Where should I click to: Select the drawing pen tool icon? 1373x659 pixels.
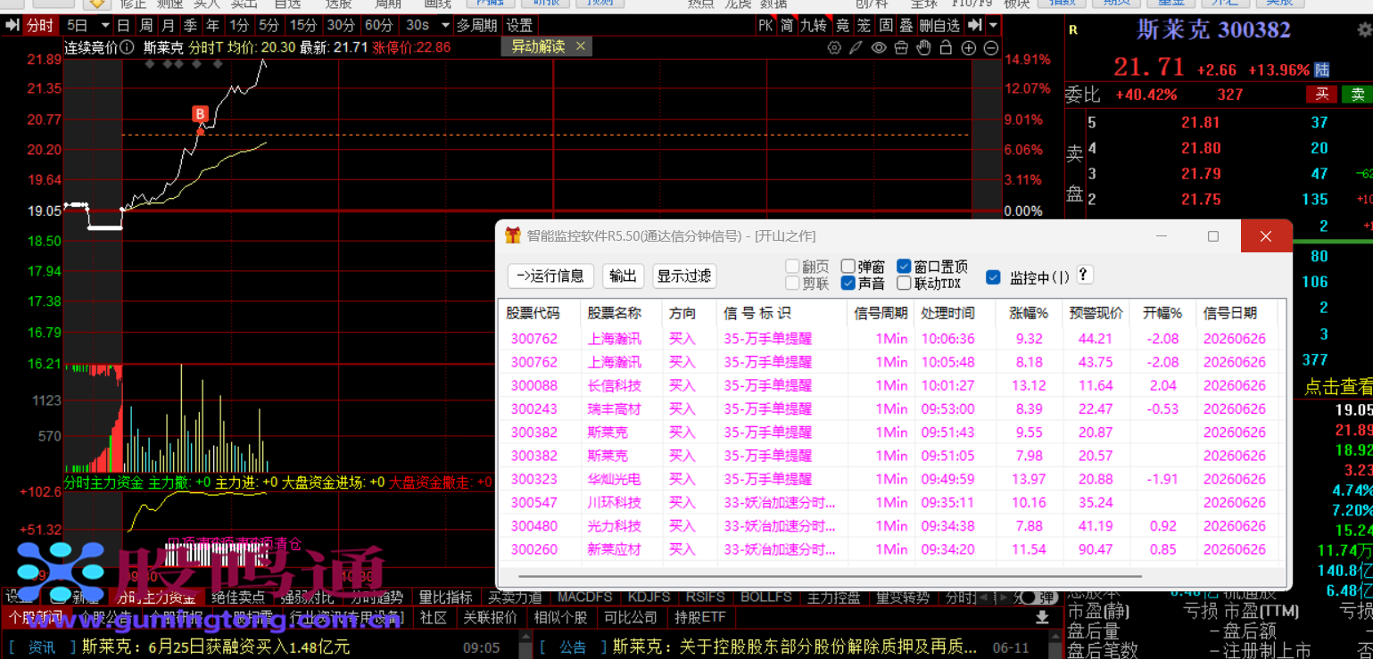coord(856,47)
